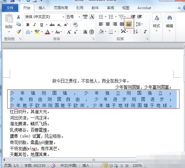
Task: Click the Format Painter brush icon
Action: point(19,32)
